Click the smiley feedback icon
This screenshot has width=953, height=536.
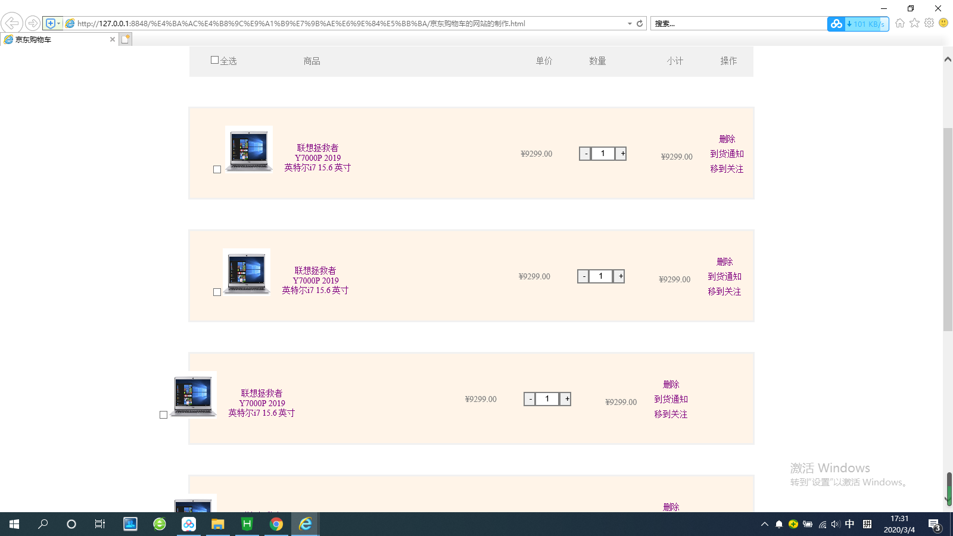click(x=943, y=23)
